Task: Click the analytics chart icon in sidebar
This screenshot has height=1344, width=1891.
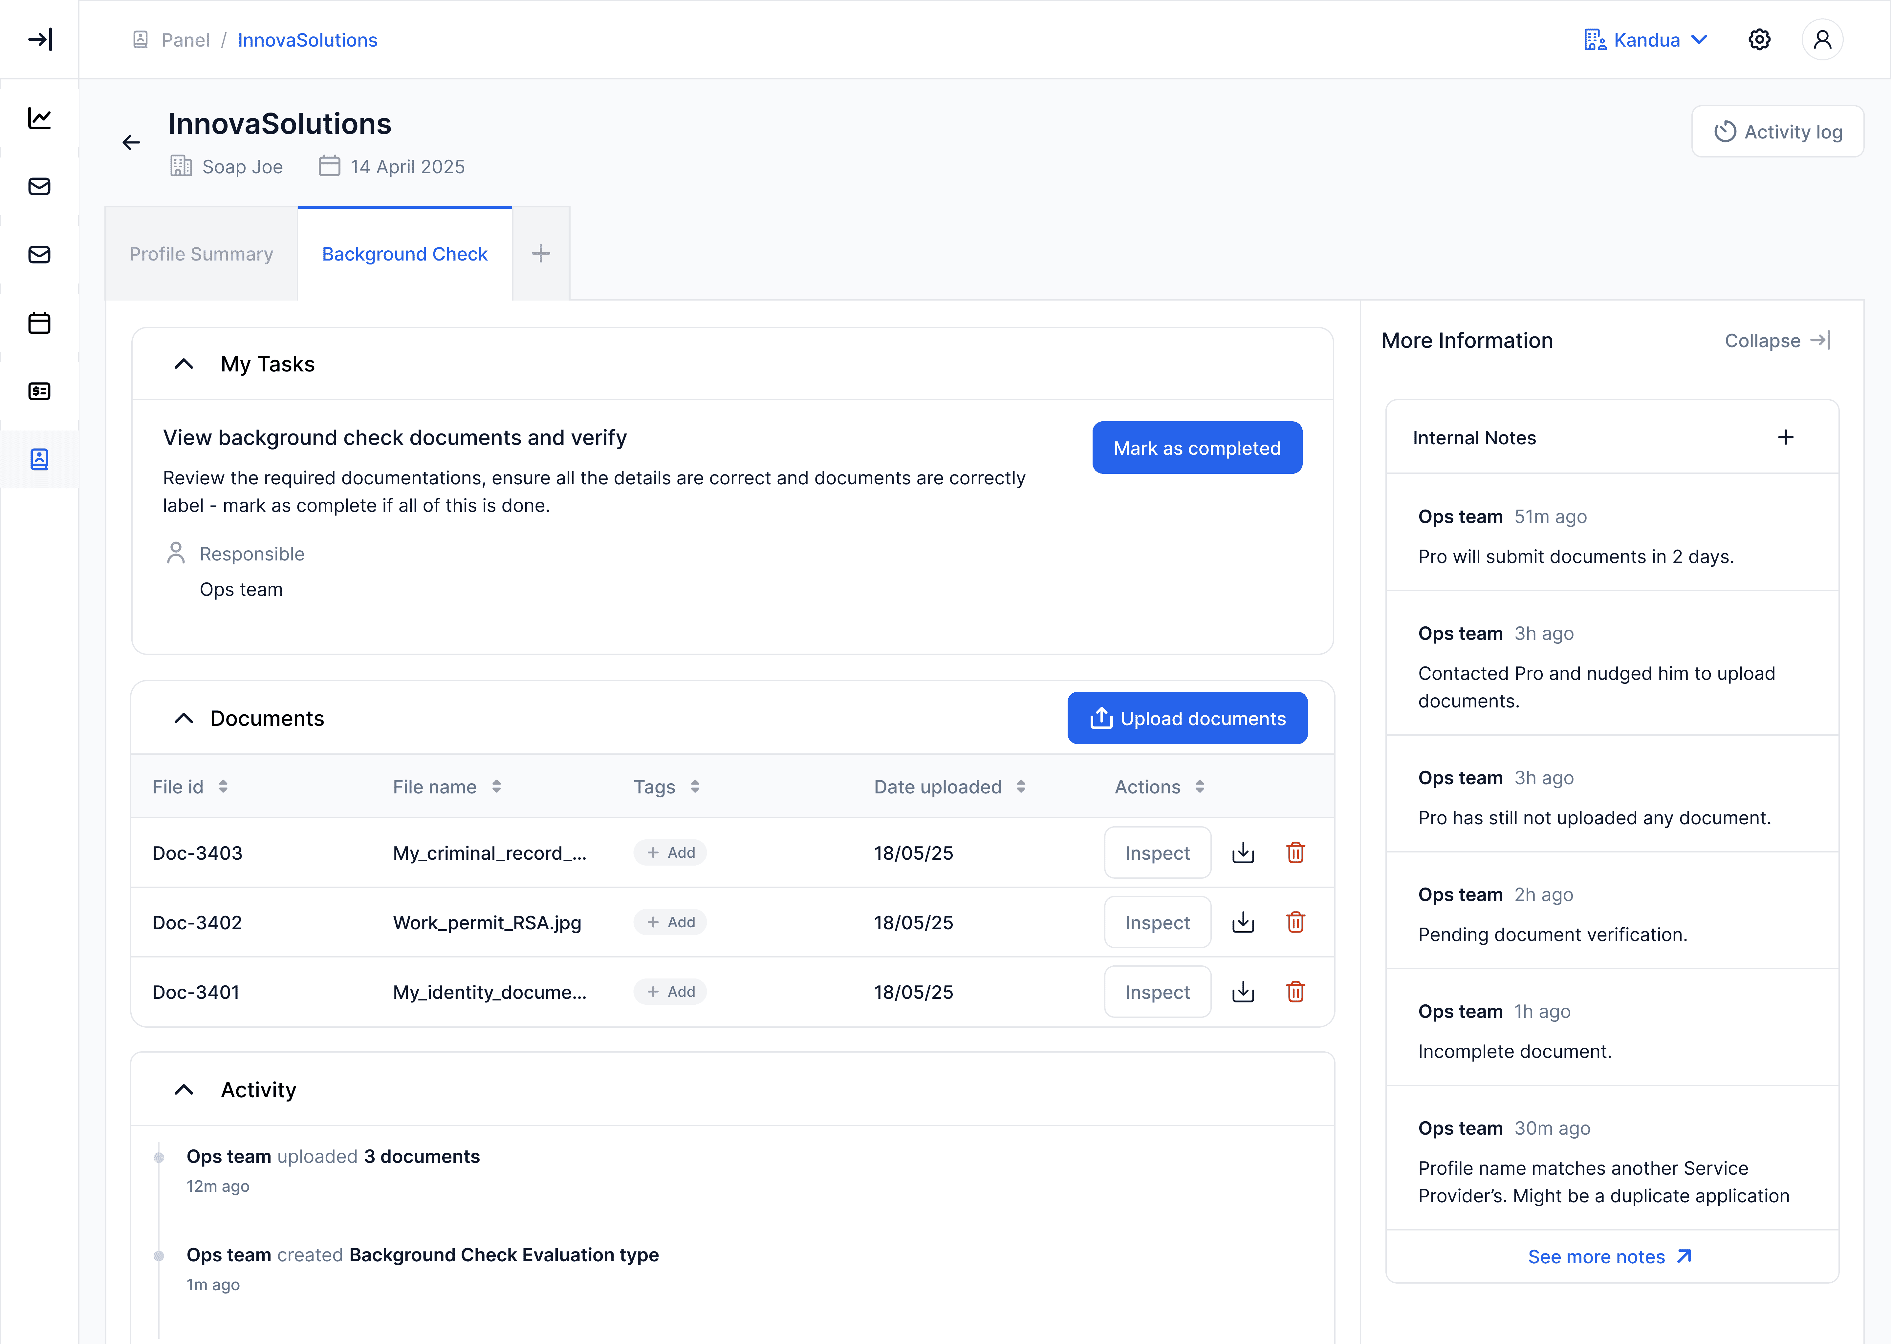Action: coord(39,118)
